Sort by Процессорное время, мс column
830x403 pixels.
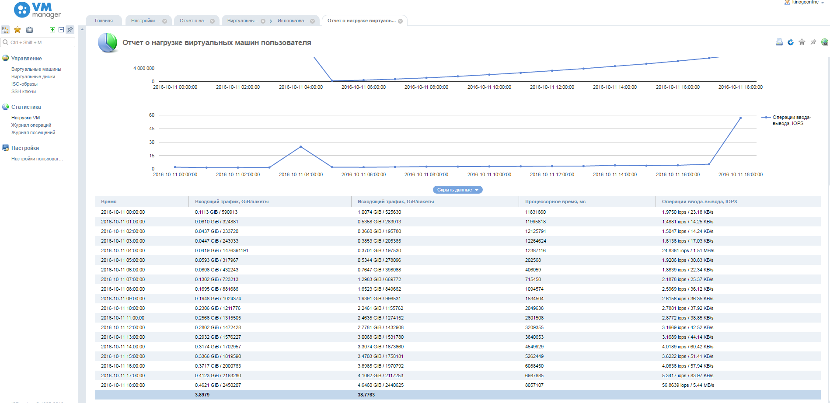point(587,201)
